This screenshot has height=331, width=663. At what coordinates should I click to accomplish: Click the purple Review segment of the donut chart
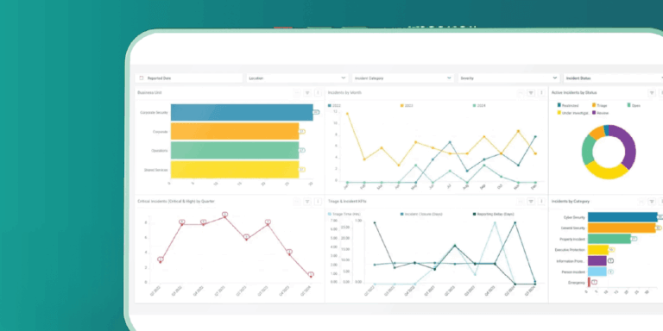click(x=628, y=146)
